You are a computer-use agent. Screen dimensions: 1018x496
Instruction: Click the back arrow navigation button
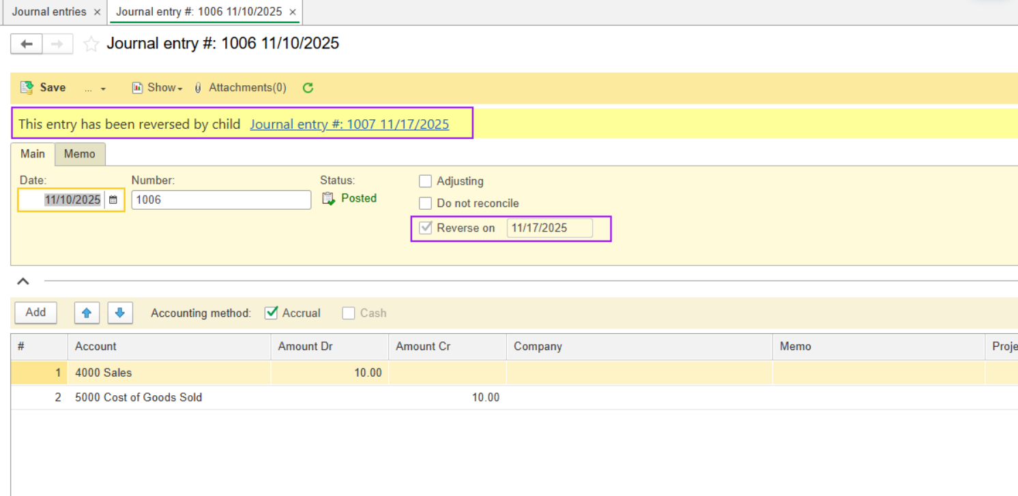(x=27, y=44)
